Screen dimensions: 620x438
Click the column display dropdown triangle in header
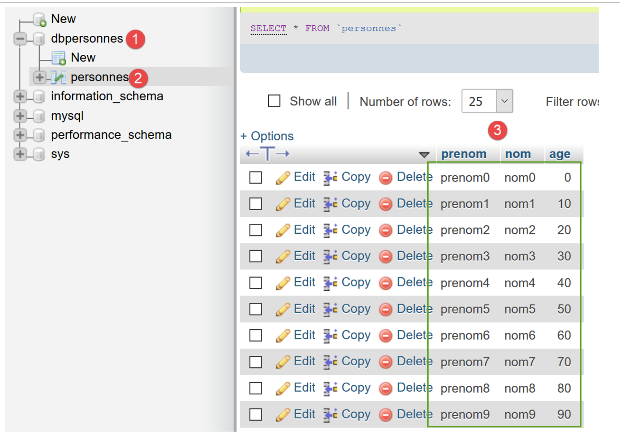click(x=424, y=155)
